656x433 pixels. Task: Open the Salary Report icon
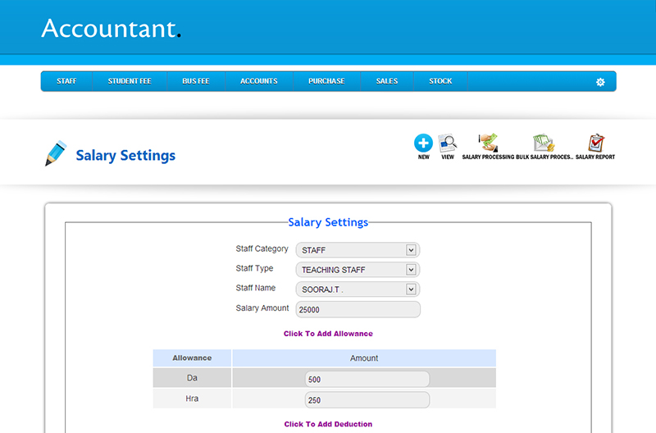[595, 144]
